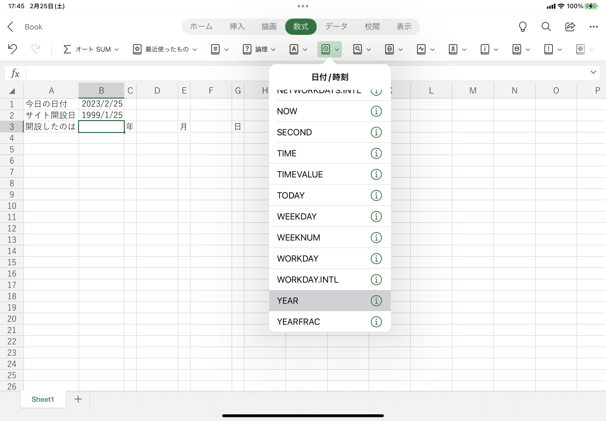Show info for the WORKDAY.INTL function
This screenshot has height=421, width=606.
click(376, 280)
